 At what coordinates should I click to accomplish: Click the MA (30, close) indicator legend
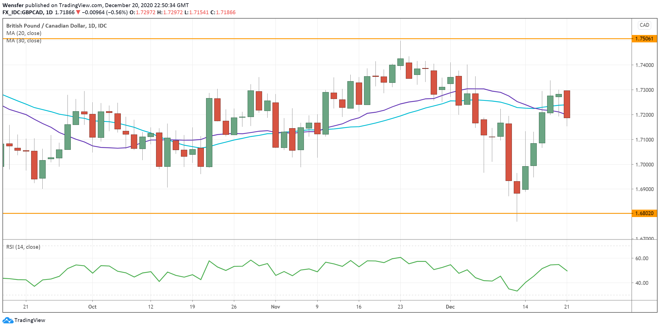tap(24, 41)
